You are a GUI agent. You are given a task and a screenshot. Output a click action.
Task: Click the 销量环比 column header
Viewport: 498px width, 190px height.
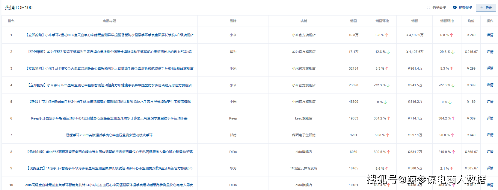382,21
